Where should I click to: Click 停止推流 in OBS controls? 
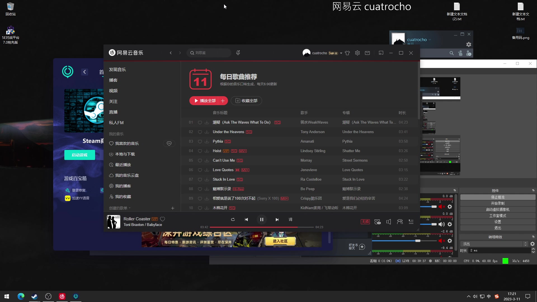[x=498, y=197]
